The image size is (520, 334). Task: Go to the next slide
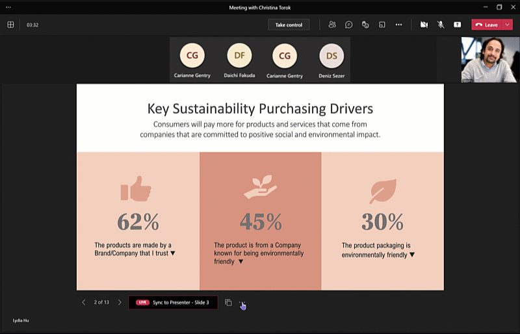point(120,302)
